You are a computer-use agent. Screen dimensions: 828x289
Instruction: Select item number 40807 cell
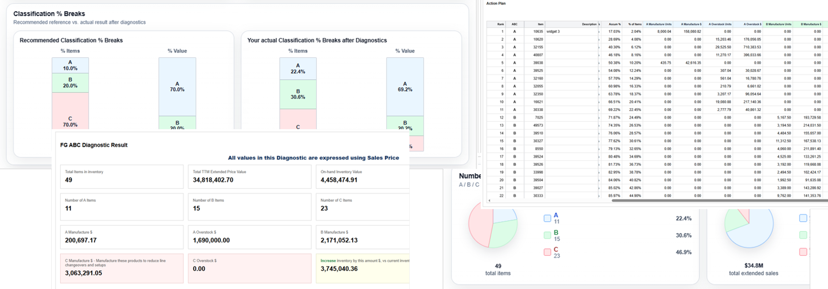tap(534, 55)
